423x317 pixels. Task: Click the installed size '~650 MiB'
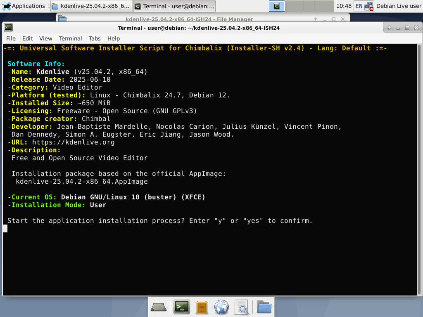click(94, 103)
